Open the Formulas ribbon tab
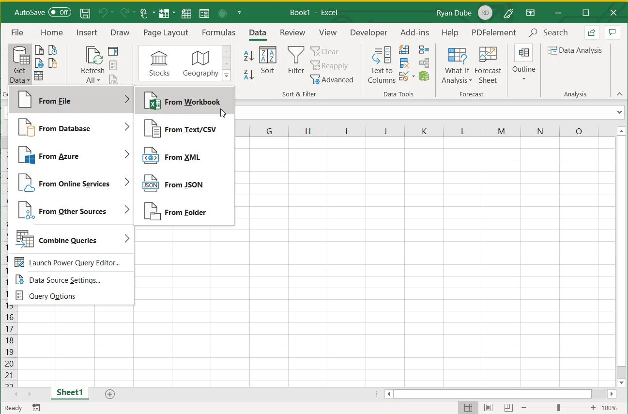The width and height of the screenshot is (628, 414). tap(218, 32)
